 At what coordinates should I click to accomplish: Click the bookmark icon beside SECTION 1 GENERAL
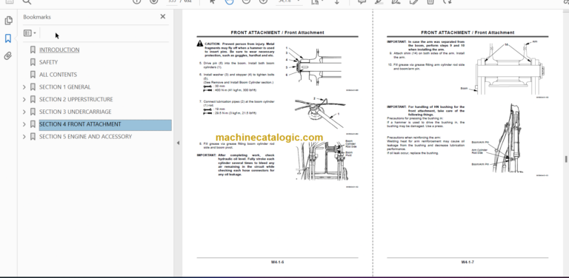pos(33,87)
